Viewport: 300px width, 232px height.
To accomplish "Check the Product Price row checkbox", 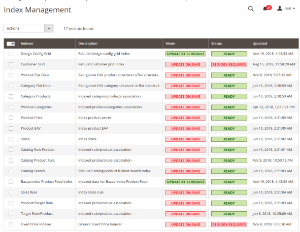I will tap(11, 118).
